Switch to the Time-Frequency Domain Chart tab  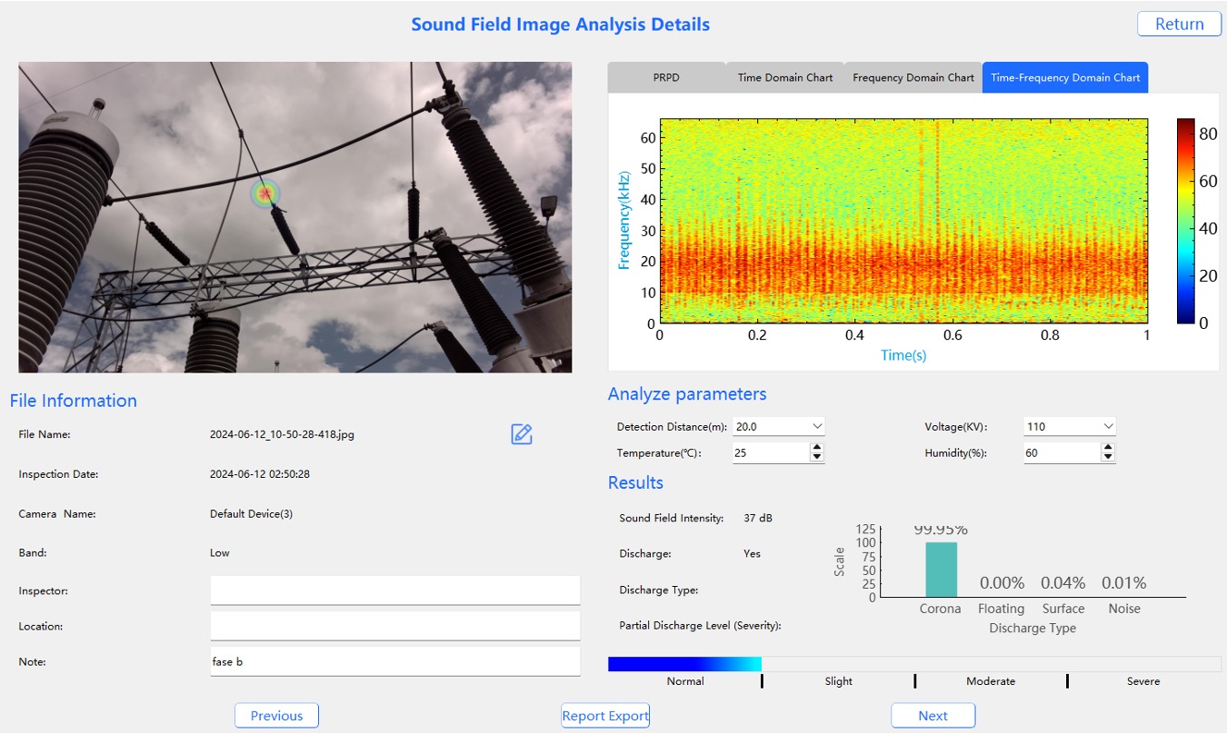pyautogui.click(x=1064, y=77)
